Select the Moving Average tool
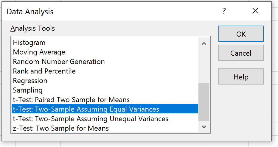Image resolution: width=278 pixels, height=147 pixels. [39, 52]
